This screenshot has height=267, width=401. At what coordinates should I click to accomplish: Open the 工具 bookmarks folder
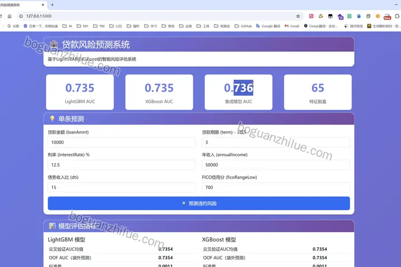coord(203,26)
